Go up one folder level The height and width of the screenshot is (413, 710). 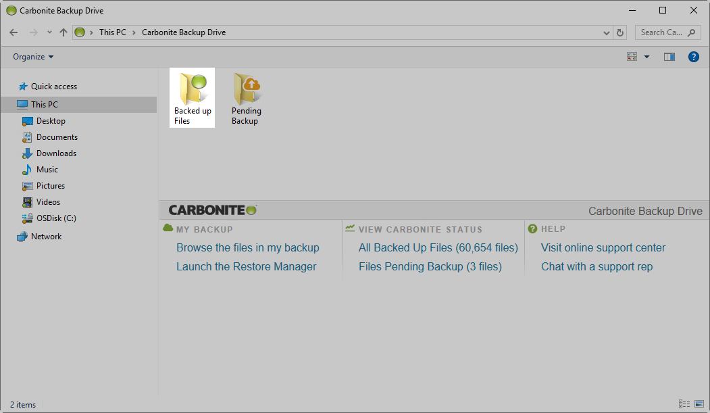[x=64, y=32]
